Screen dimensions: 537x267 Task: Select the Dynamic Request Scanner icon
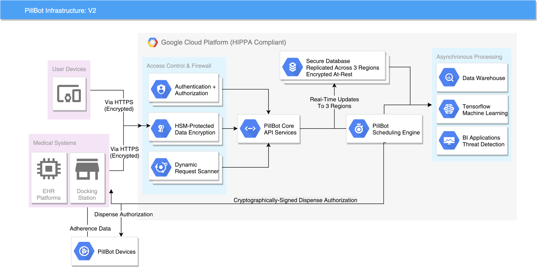(x=161, y=167)
